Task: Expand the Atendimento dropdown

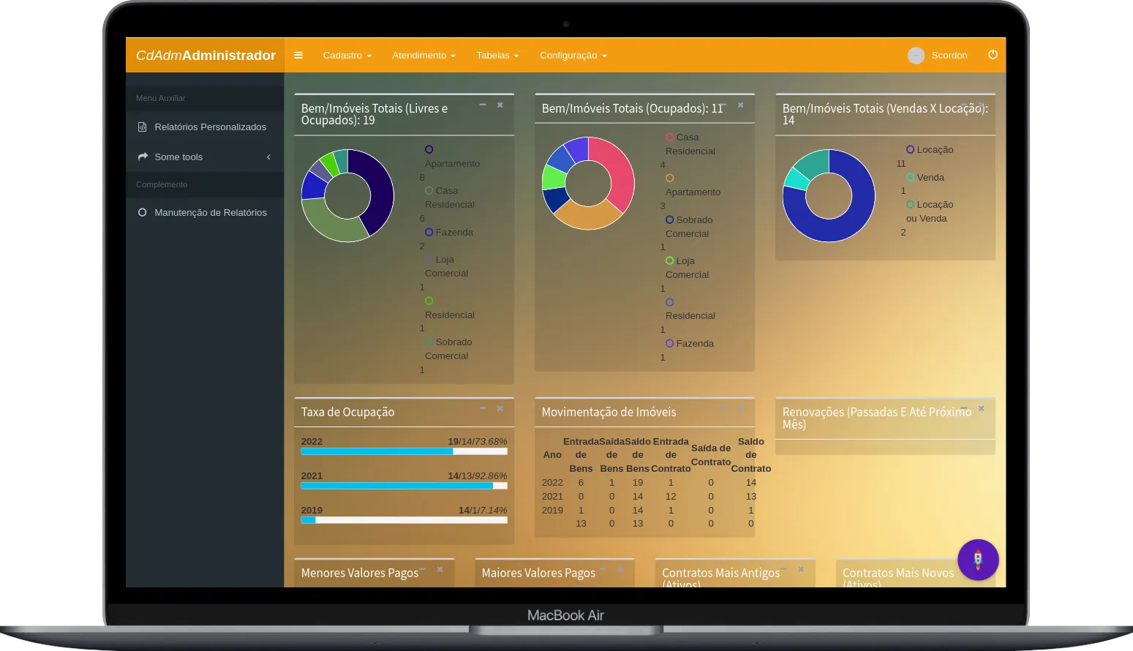Action: coord(424,56)
